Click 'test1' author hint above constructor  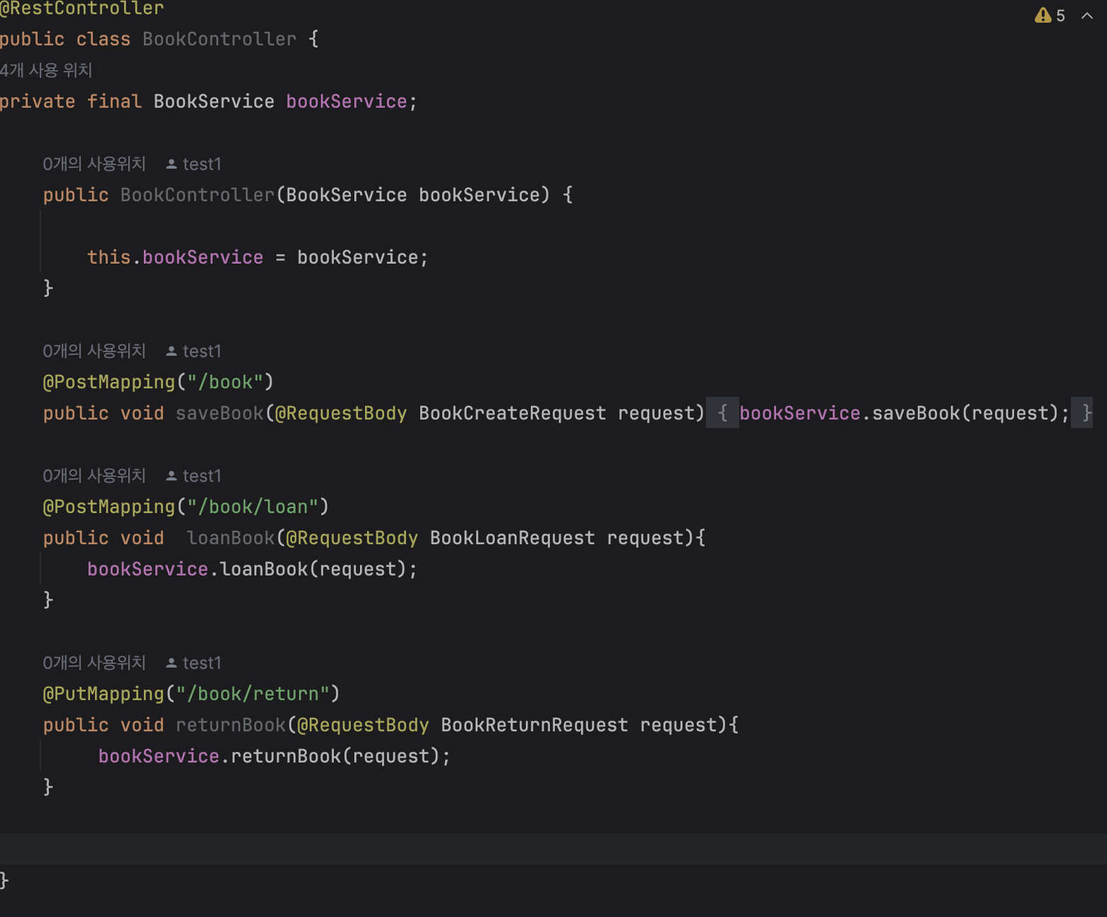[x=202, y=164]
